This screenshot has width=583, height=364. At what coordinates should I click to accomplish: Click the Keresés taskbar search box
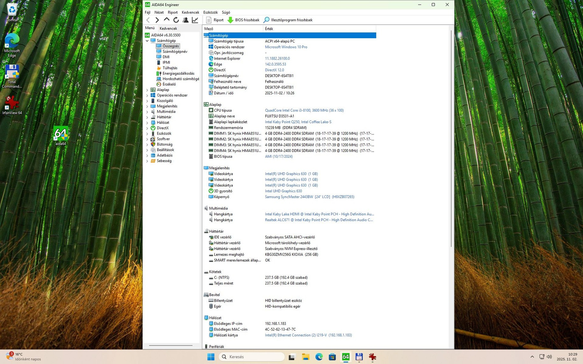pos(251,357)
